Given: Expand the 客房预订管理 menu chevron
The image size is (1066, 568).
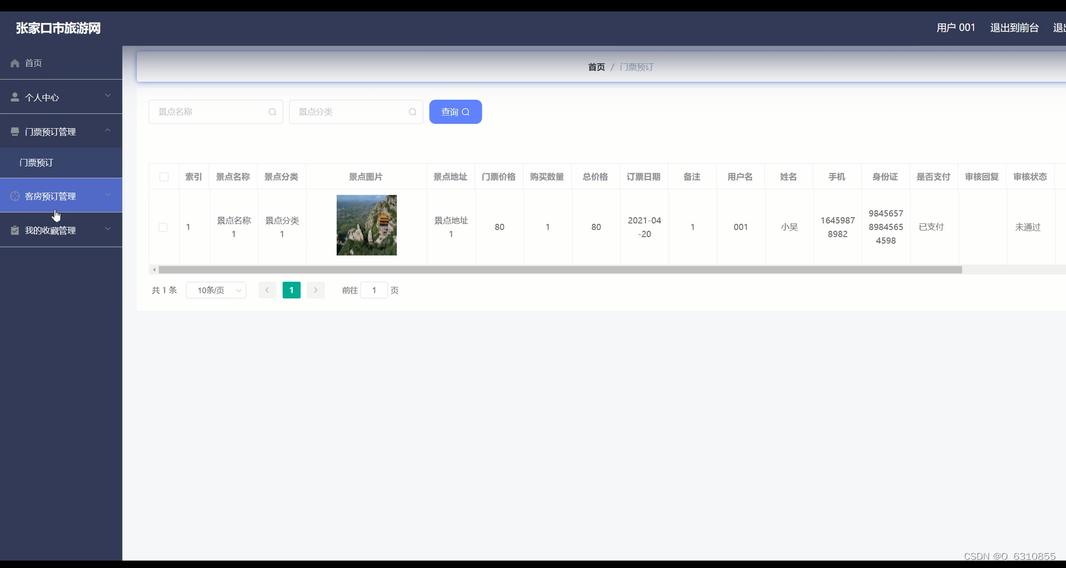Looking at the screenshot, I should [107, 196].
